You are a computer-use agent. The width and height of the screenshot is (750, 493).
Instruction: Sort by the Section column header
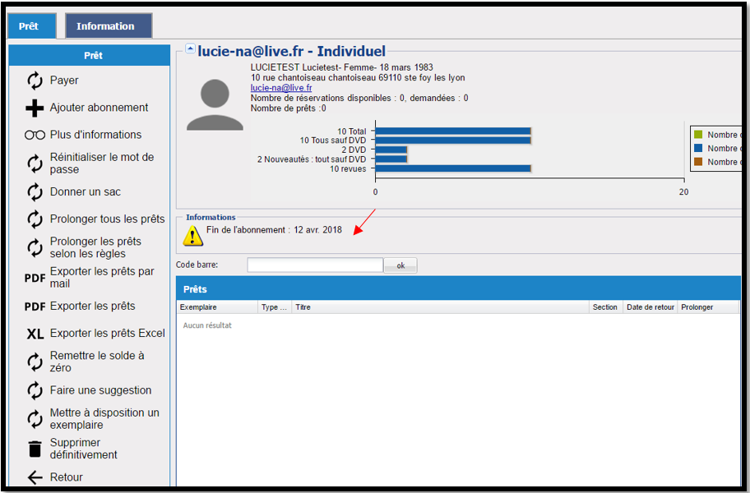pyautogui.click(x=605, y=307)
